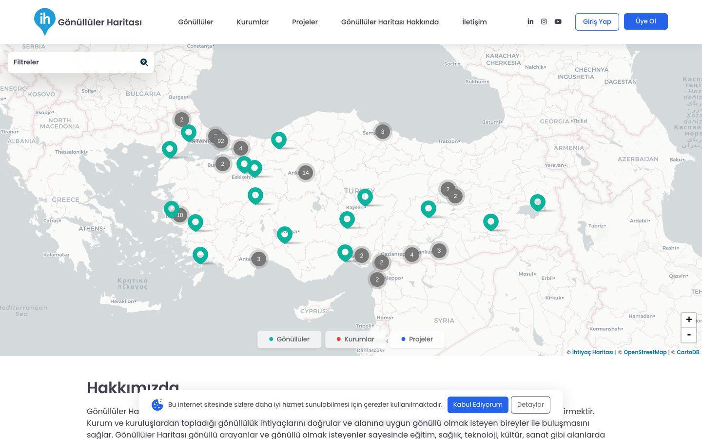Click the green pin near Diyarbakır area
The width and height of the screenshot is (702, 439).
click(491, 221)
